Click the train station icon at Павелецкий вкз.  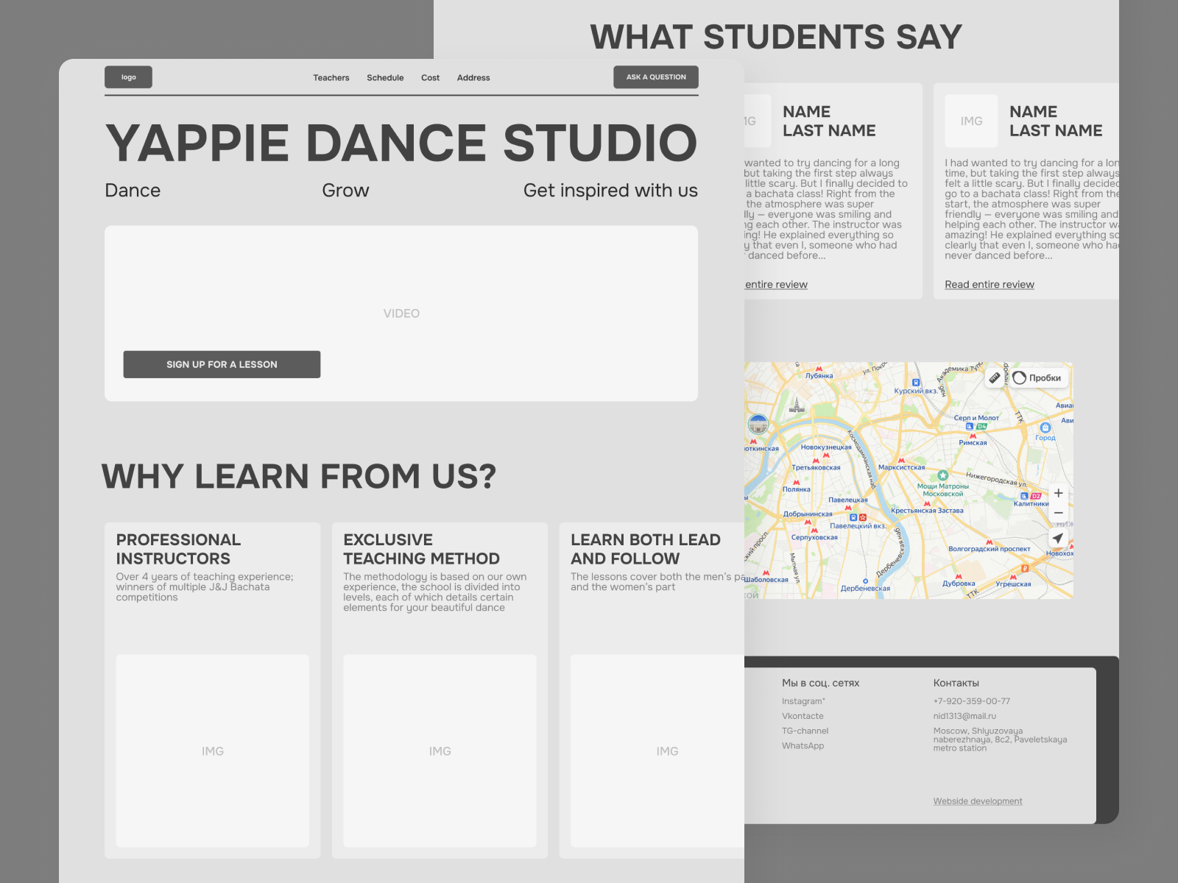tap(854, 519)
